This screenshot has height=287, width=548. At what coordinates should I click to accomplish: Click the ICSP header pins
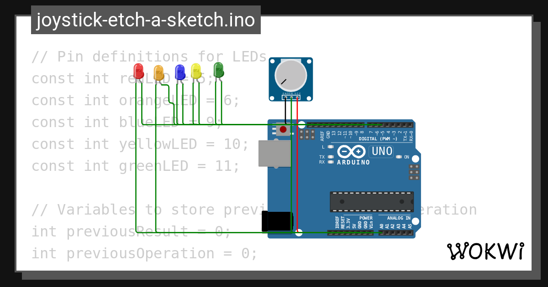tap(414, 173)
